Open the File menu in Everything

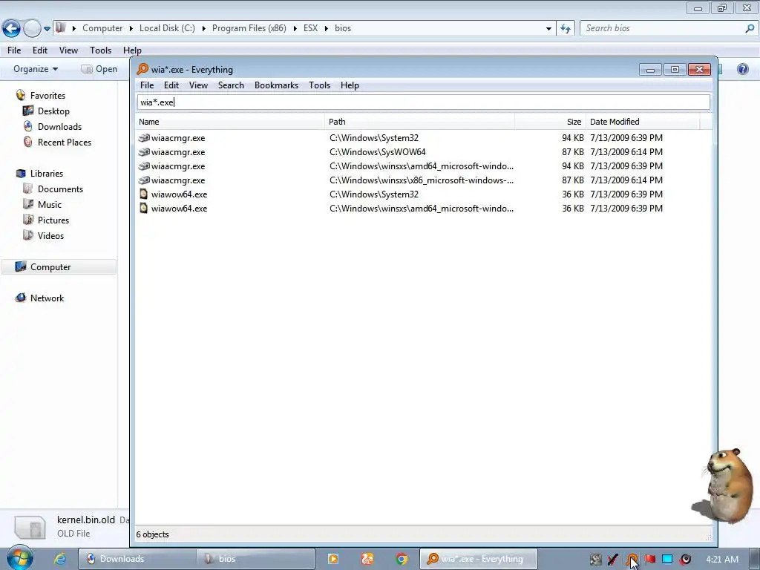tap(147, 85)
